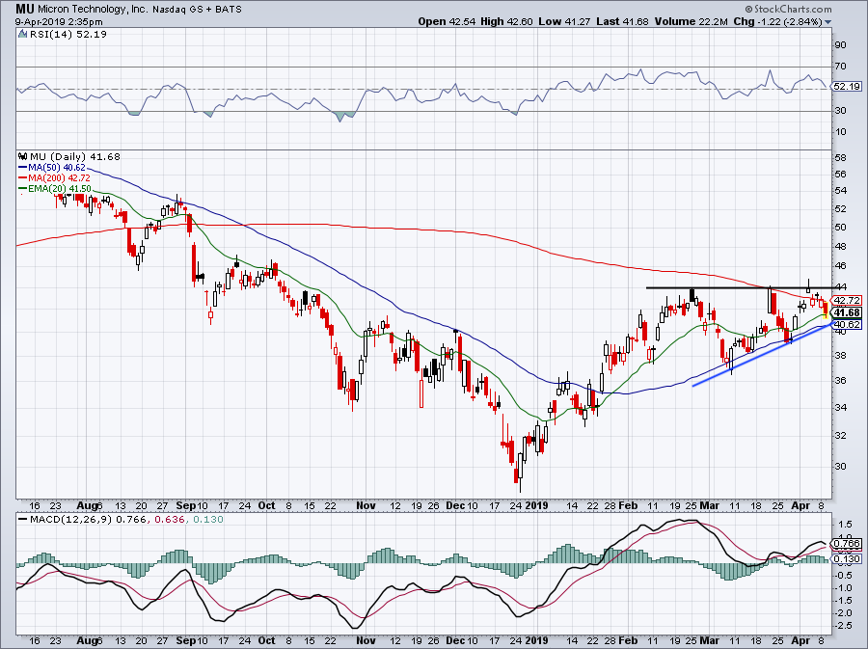Viewport: 868px width, 649px height.
Task: Click the '9-Apr-2019 2:35pm' timestamp
Action: pos(59,22)
